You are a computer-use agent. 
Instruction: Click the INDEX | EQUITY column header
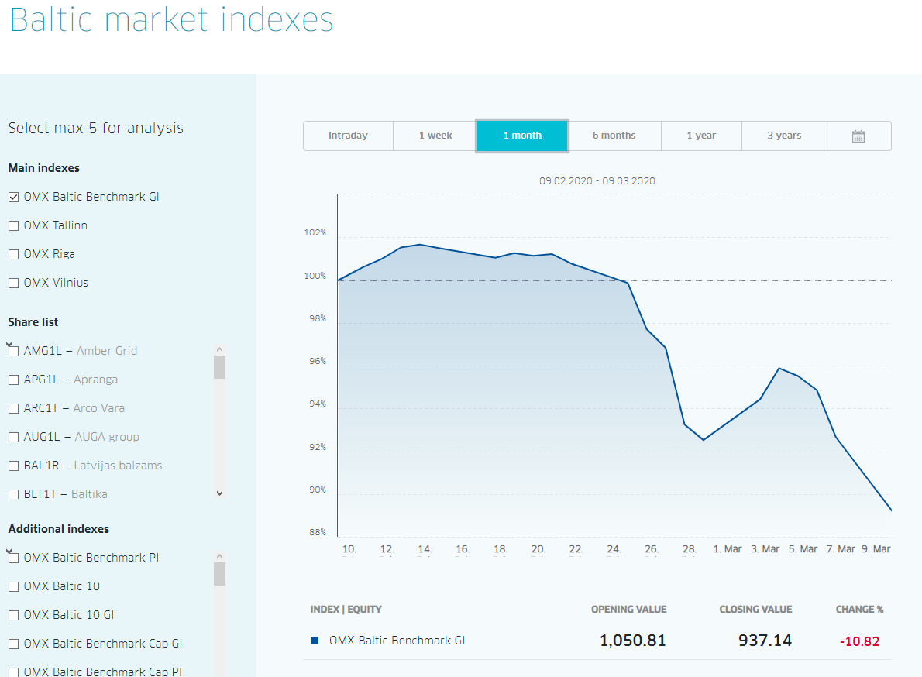[x=346, y=610]
